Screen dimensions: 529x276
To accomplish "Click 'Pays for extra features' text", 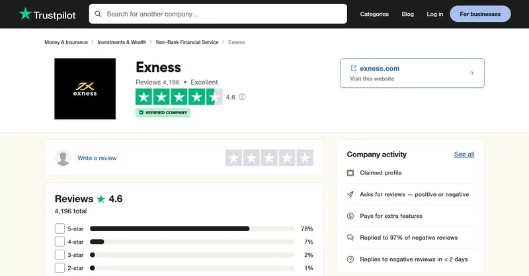I will (391, 216).
